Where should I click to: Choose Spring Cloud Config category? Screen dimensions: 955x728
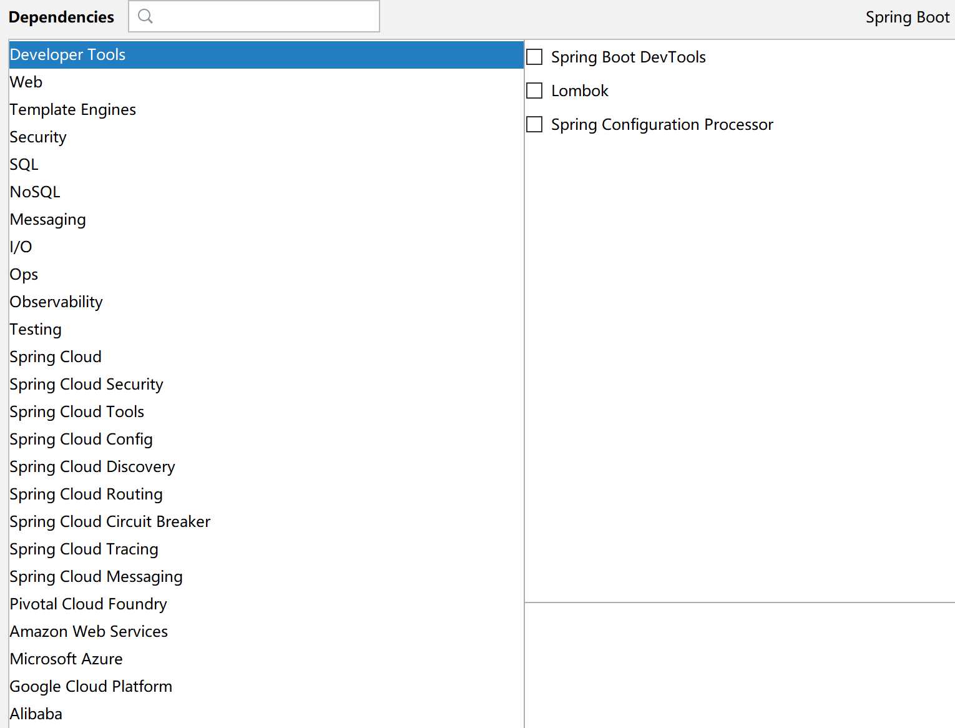(267, 440)
